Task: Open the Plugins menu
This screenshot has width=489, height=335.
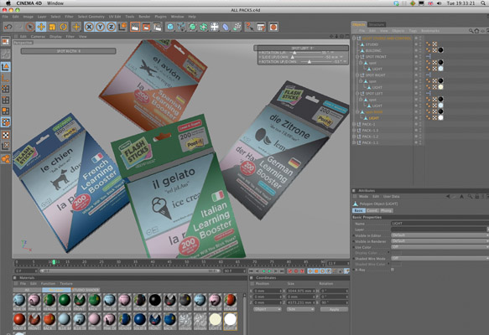Action: pos(160,17)
